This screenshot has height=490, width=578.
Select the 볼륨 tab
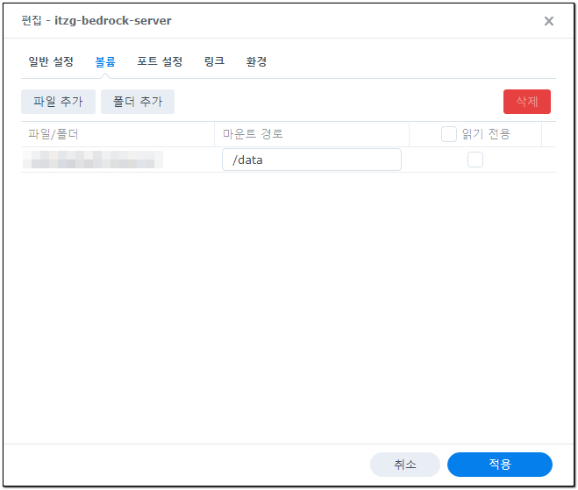point(105,61)
